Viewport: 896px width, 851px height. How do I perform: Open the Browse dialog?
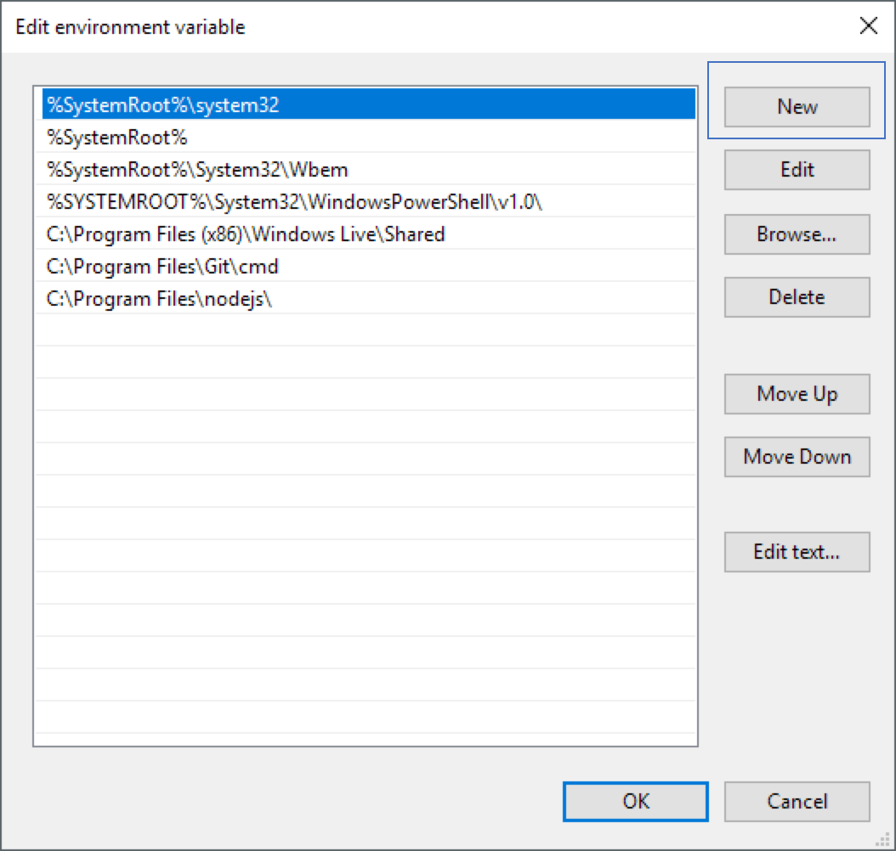[x=797, y=234]
